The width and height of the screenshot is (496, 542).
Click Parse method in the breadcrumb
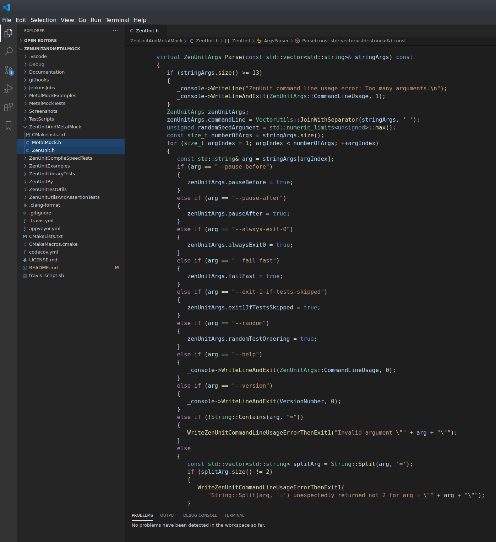point(354,41)
